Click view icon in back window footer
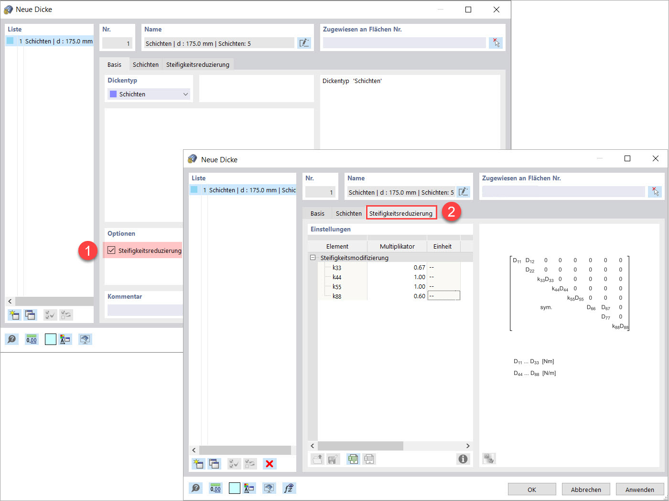The image size is (669, 501). coord(85,339)
